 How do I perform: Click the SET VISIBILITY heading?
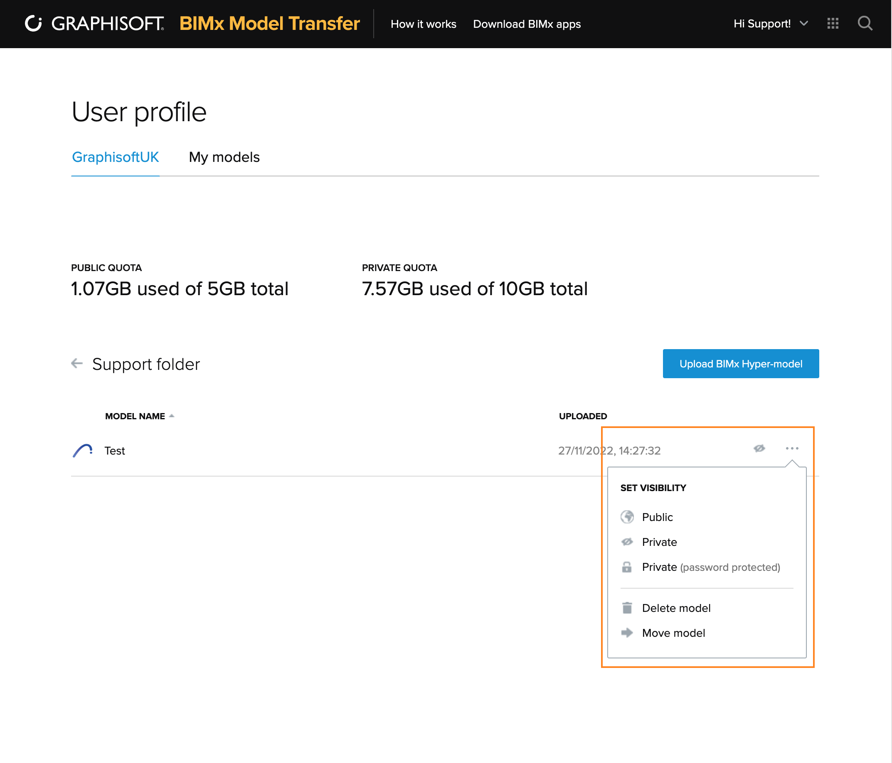(x=653, y=488)
